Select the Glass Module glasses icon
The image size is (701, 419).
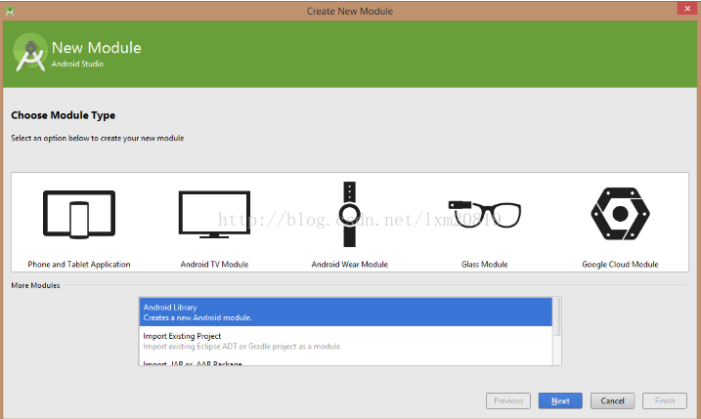(485, 214)
